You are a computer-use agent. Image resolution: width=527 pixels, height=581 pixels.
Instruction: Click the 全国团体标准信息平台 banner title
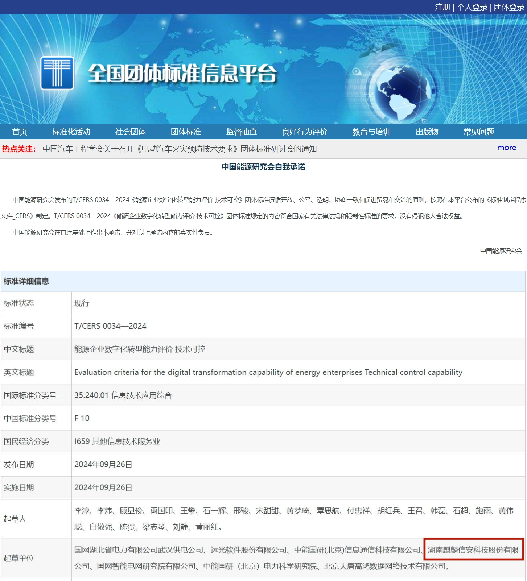pos(182,74)
